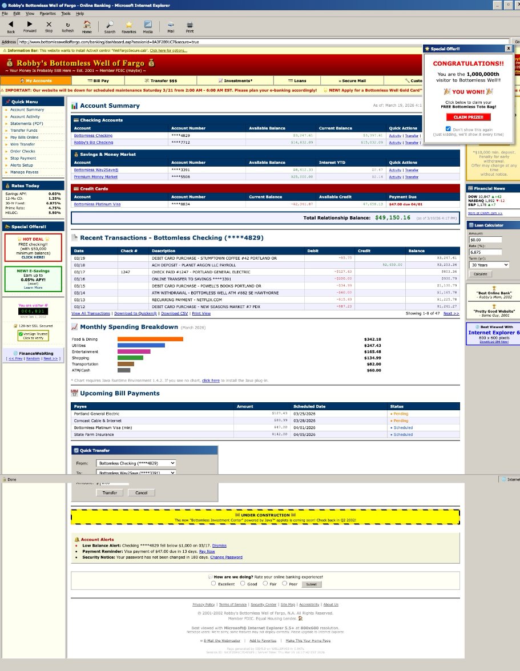520x671 pixels.
Task: Open the Search toolbar icon
Action: pos(110,25)
